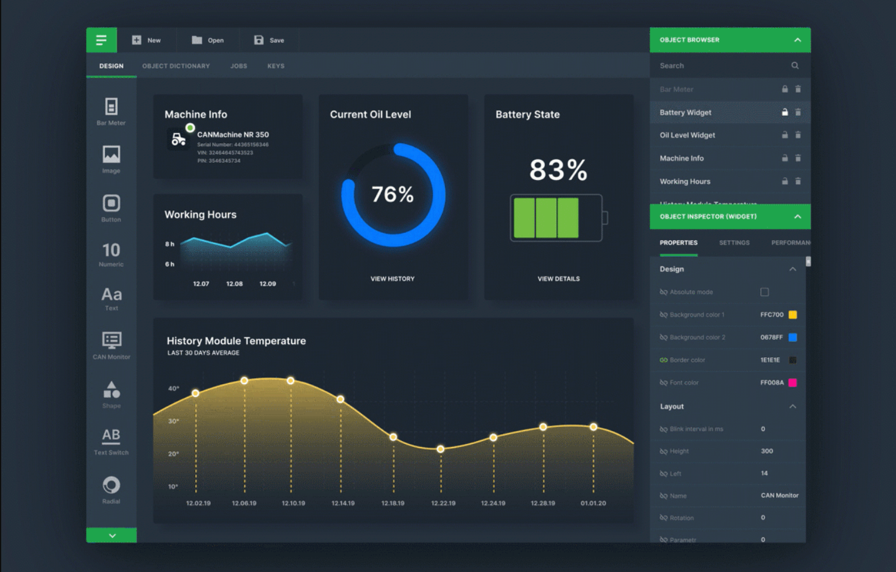Toggle lock on Oil Level Widget
This screenshot has height=572, width=896.
[x=784, y=135]
